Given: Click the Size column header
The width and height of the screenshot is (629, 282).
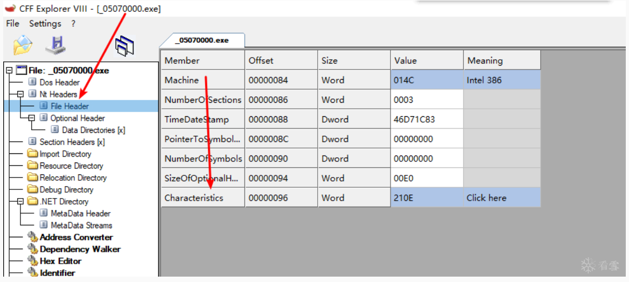Looking at the screenshot, I should click(354, 60).
